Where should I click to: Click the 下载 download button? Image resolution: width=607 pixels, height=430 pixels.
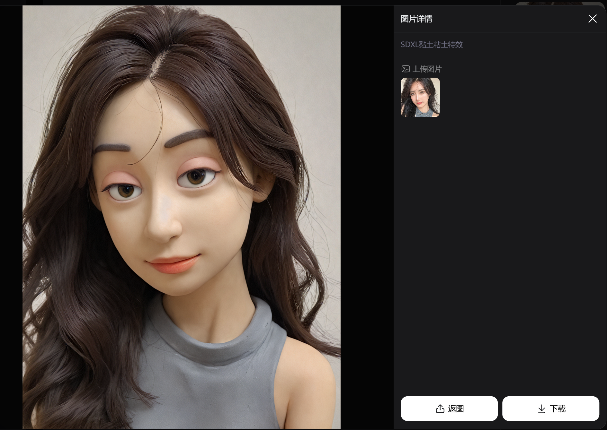pos(551,408)
